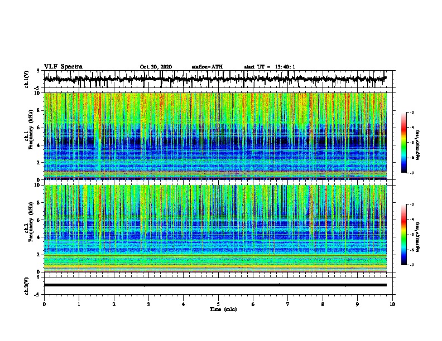442x341 pixels.
Task: Click the ch.2 Frequency (kHz) axis label
Action: click(x=28, y=222)
